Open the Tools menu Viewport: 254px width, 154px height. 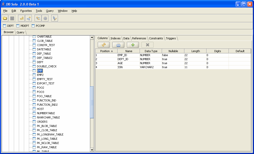coord(39,11)
